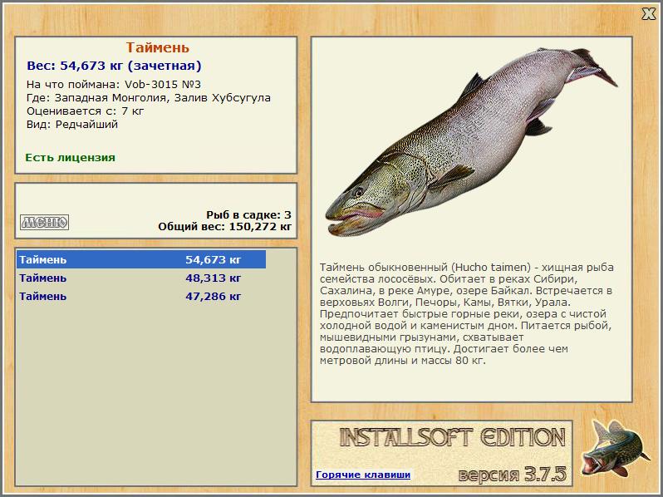Click the версия 3.7.5 label
The width and height of the screenshot is (663, 497).
pyautogui.click(x=512, y=475)
